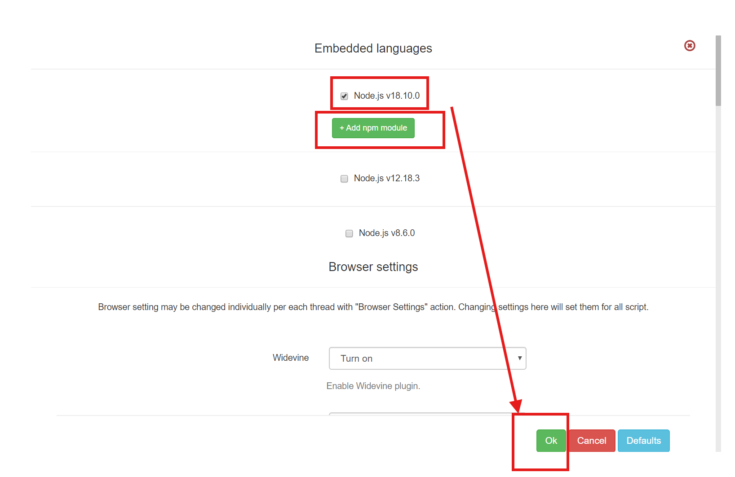The width and height of the screenshot is (735, 477).
Task: Open the Widevine dropdown
Action: tap(427, 359)
